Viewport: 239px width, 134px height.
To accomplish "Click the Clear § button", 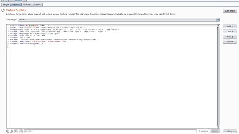I will point(230,31).
